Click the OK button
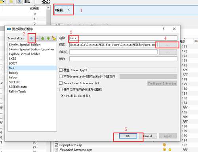Viewport: 198px width, 152px height. pyautogui.click(x=128, y=136)
